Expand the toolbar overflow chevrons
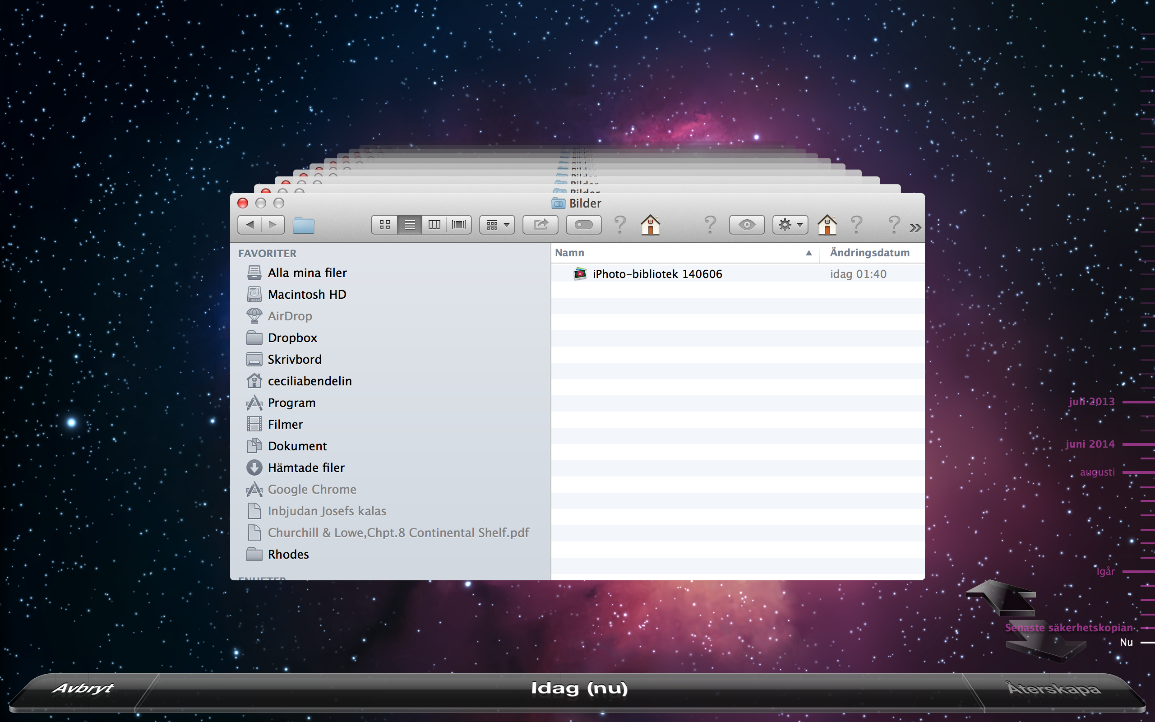Image resolution: width=1155 pixels, height=722 pixels. [915, 228]
